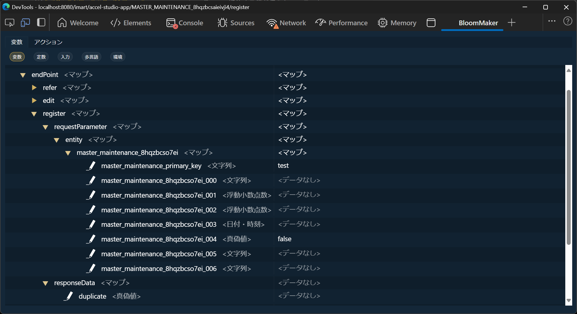
Task: Expand the edit map node
Action: 34,100
